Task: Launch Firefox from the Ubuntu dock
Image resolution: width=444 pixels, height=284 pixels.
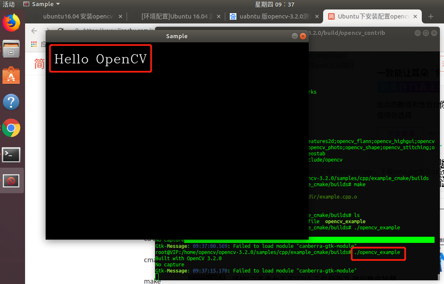Action: coord(11,23)
